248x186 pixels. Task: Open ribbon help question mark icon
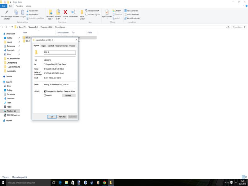pyautogui.click(x=246, y=6)
